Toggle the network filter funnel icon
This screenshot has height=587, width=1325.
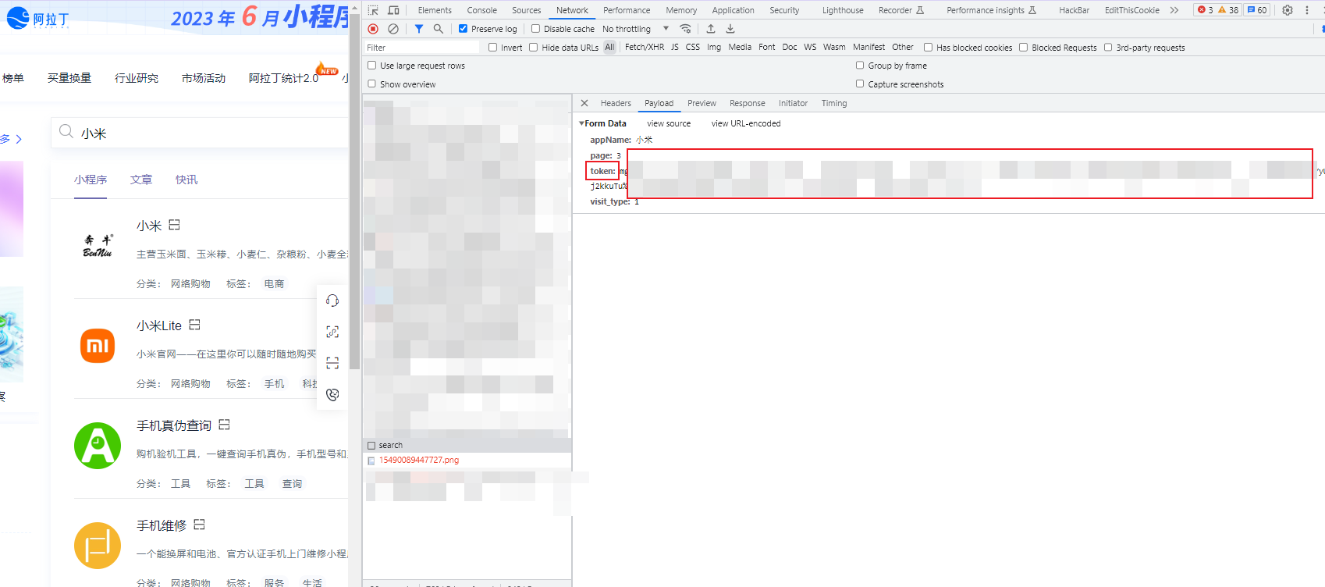click(x=419, y=29)
